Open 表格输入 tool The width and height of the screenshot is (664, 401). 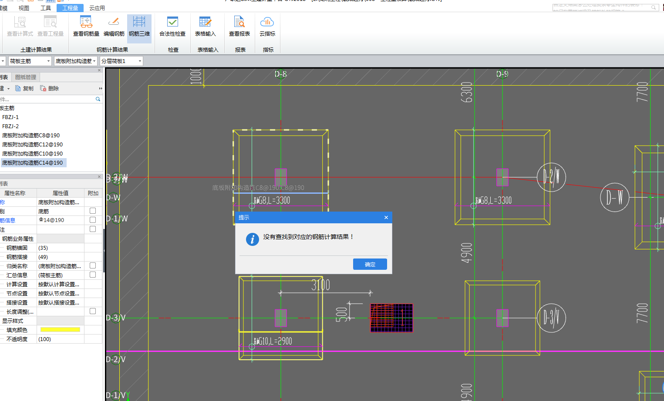(x=205, y=26)
